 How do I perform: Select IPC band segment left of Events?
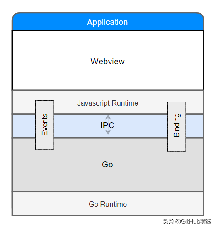24,126
